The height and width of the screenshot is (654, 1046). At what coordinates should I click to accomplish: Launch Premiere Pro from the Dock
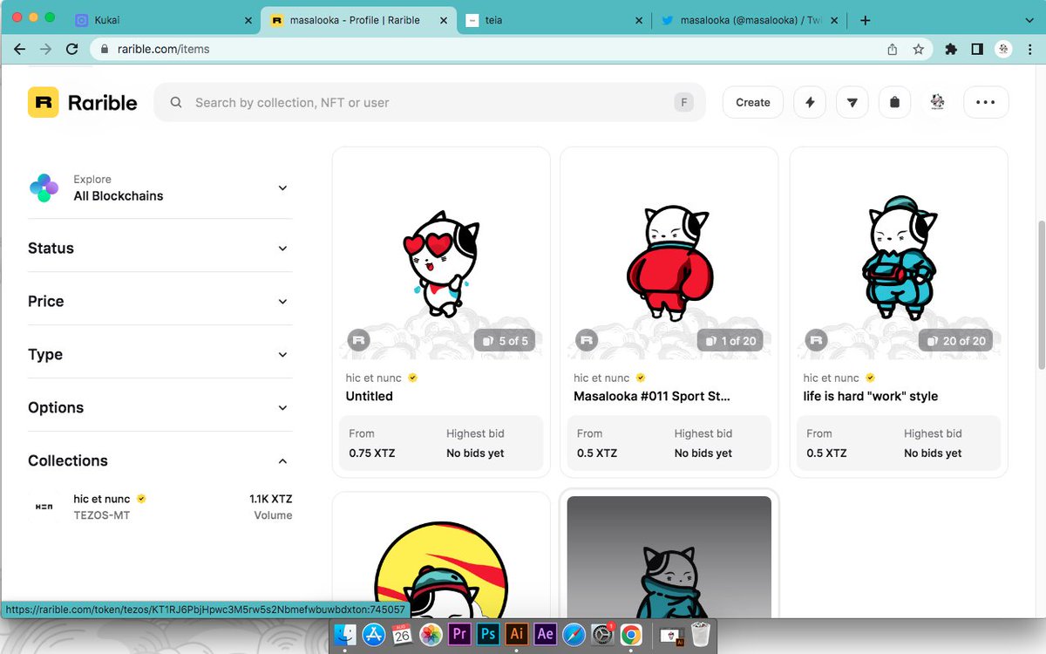coord(459,634)
